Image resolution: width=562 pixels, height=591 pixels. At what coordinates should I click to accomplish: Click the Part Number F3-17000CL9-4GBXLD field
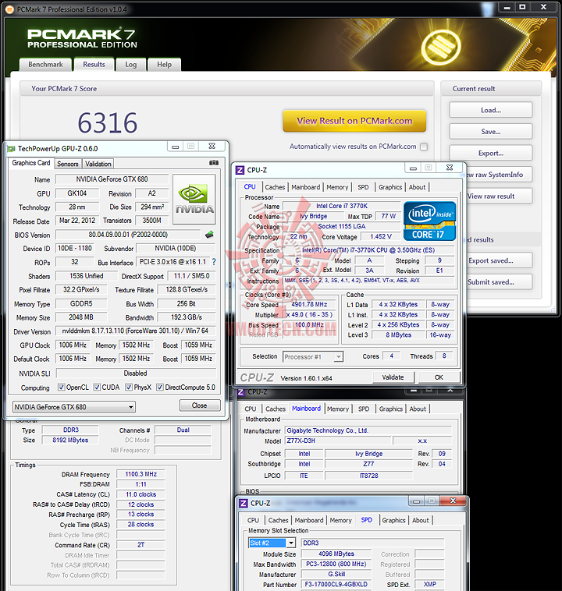[x=336, y=584]
